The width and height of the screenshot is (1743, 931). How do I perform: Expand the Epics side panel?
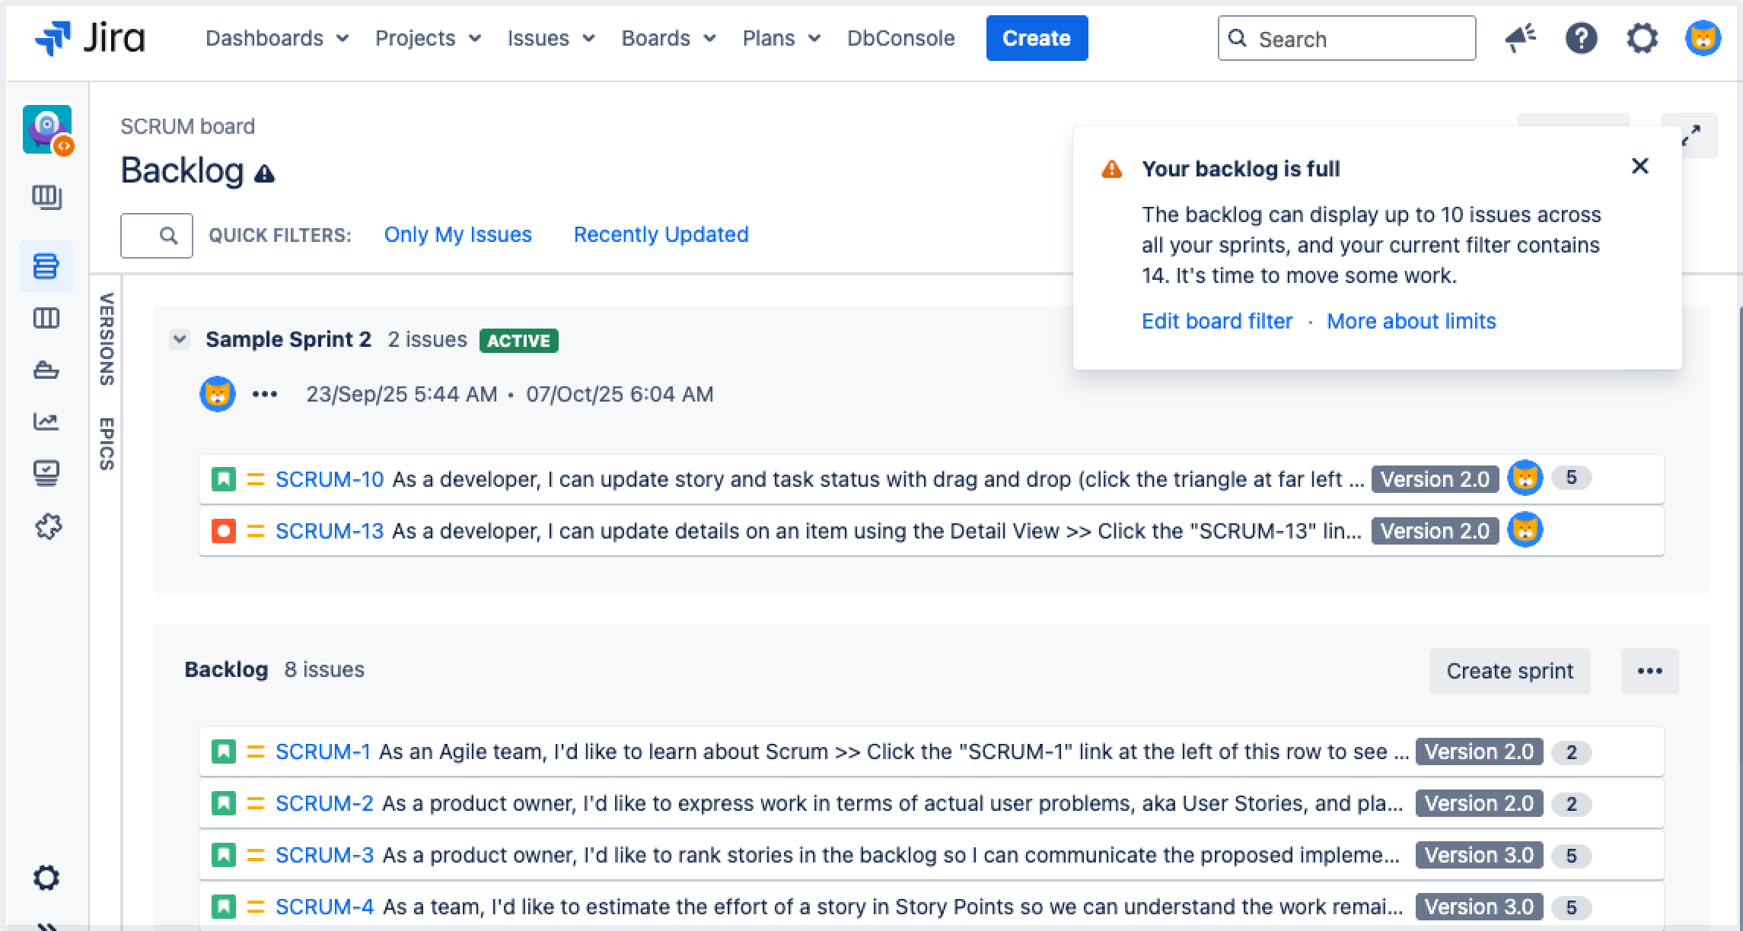pyautogui.click(x=107, y=443)
